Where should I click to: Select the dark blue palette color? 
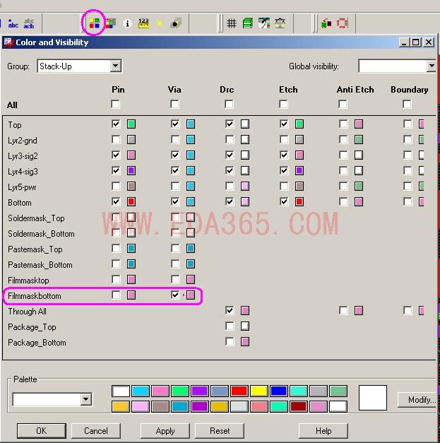279,391
